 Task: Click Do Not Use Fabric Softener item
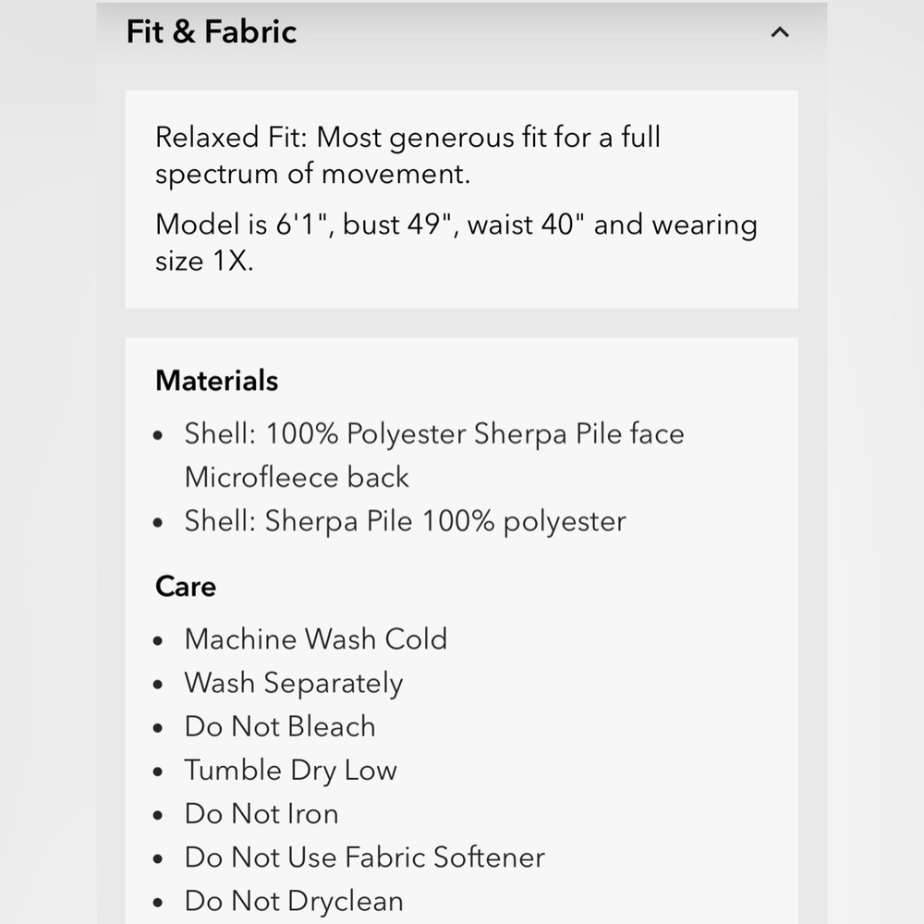click(364, 857)
